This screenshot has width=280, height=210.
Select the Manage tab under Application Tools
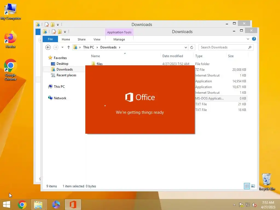click(x=119, y=39)
